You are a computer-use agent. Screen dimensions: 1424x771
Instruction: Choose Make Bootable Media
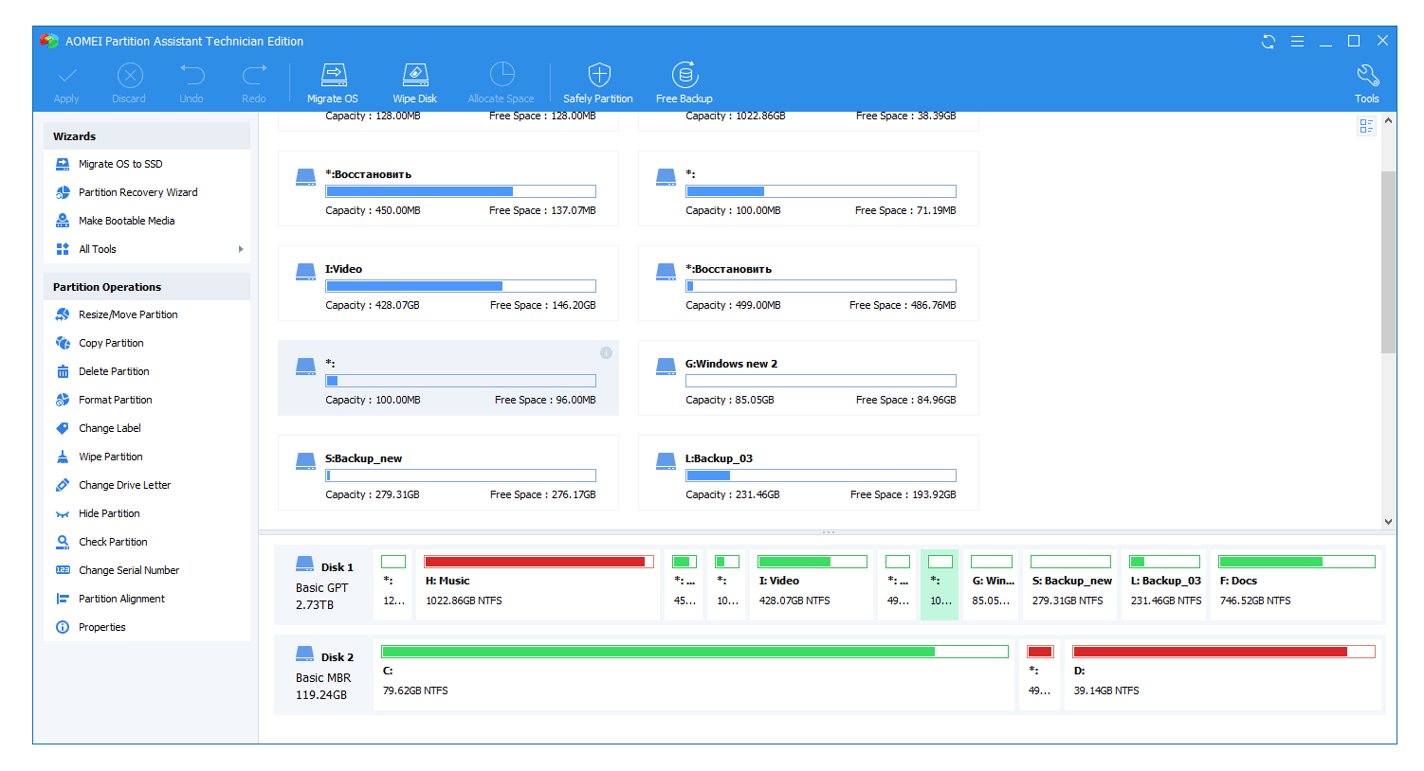pyautogui.click(x=126, y=221)
